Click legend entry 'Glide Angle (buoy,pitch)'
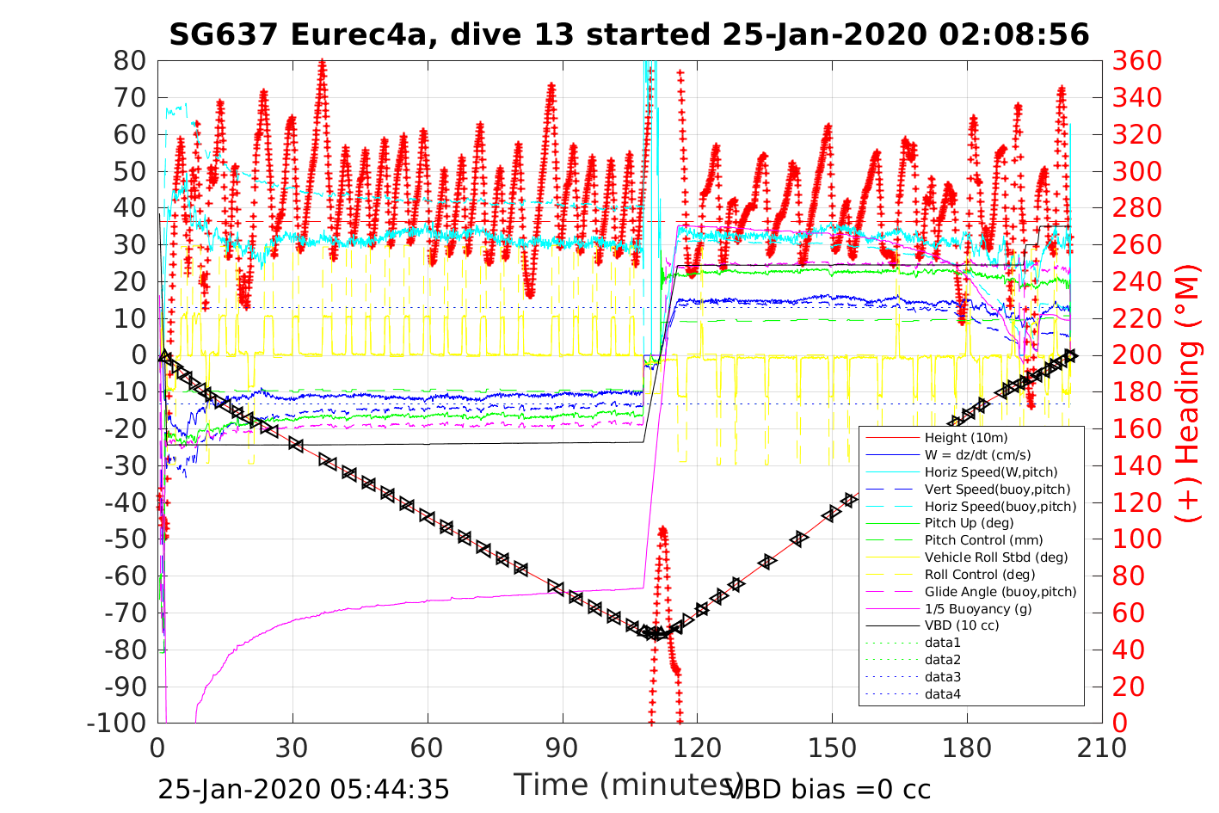 (1000, 592)
